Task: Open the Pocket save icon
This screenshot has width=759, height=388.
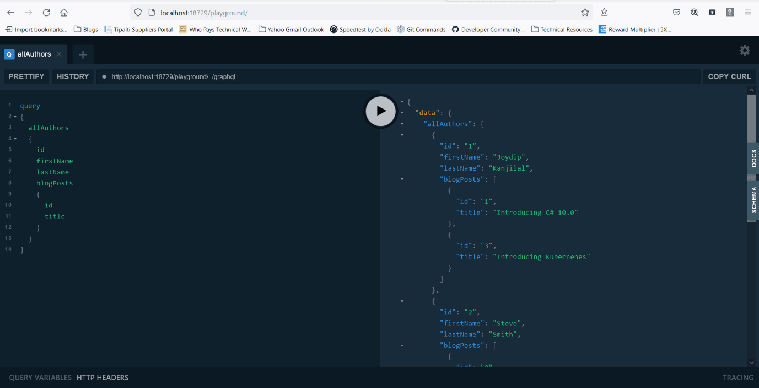Action: tap(676, 12)
